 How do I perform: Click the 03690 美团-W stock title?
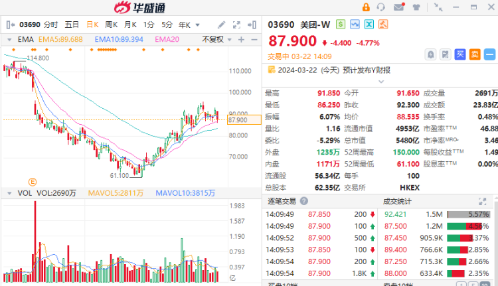(299, 25)
